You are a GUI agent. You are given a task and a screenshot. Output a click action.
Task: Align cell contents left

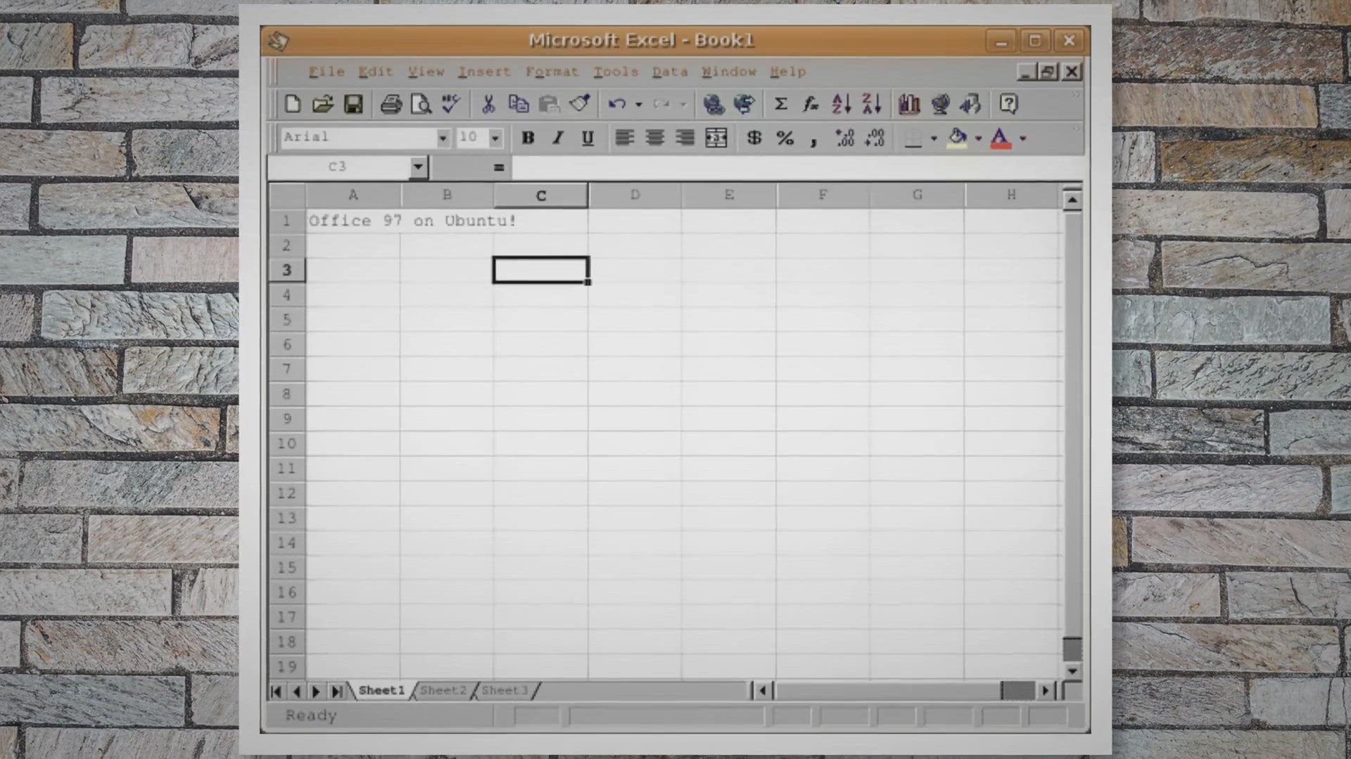(x=624, y=138)
